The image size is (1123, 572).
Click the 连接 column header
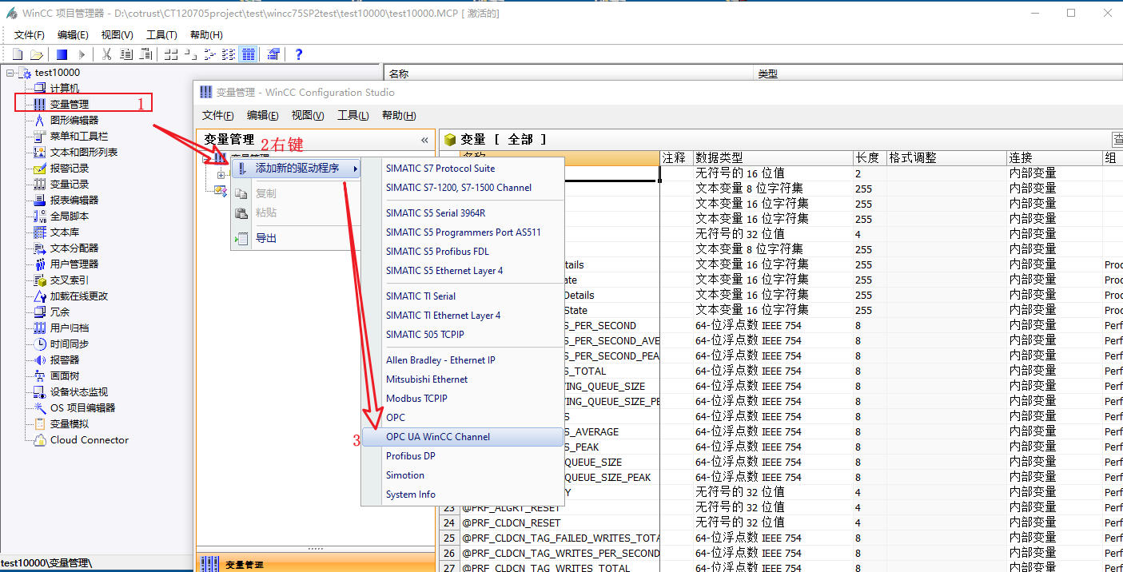point(1055,158)
